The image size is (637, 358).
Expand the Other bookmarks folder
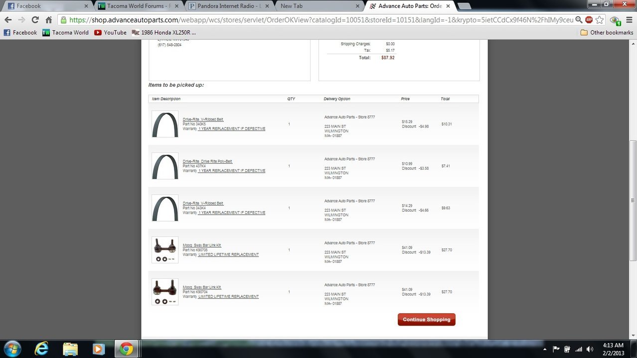click(607, 32)
